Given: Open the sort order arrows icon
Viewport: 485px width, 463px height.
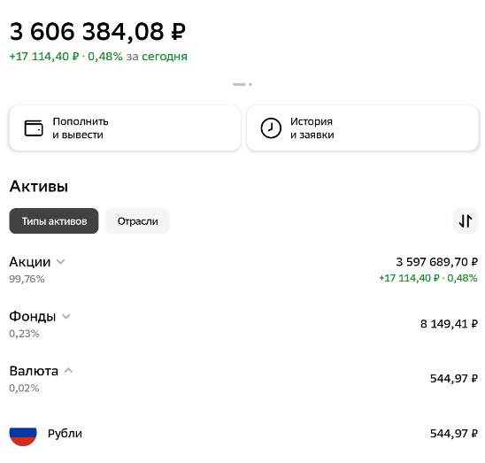Looking at the screenshot, I should coord(466,221).
